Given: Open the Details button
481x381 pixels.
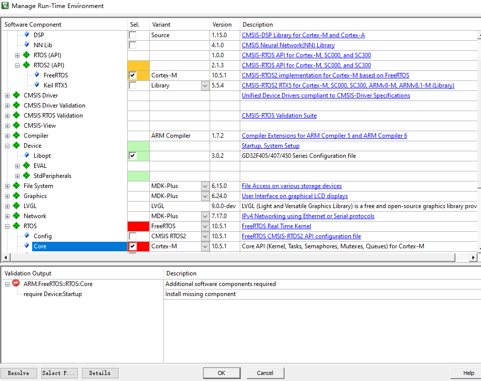Looking at the screenshot, I should (100, 373).
